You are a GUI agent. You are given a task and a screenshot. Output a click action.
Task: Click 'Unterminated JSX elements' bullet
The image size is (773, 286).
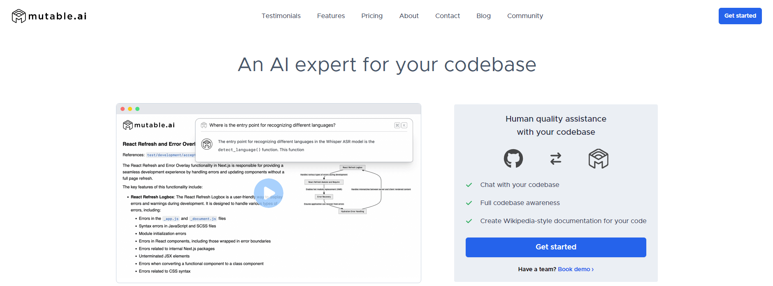tap(164, 256)
